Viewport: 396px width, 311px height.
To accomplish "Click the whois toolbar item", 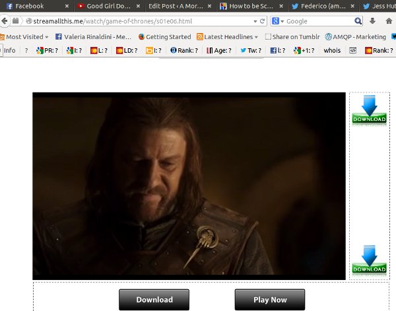I will pos(332,51).
